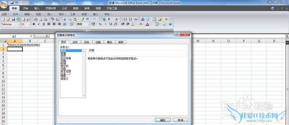This screenshot has width=289, height=125.
Task: Click the Excel help question mark icon
Action: pyautogui.click(x=170, y=24)
